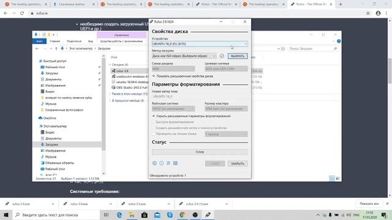Click Поиск: Загрузки search field in Explorer
The width and height of the screenshot is (392, 220).
(313, 49)
